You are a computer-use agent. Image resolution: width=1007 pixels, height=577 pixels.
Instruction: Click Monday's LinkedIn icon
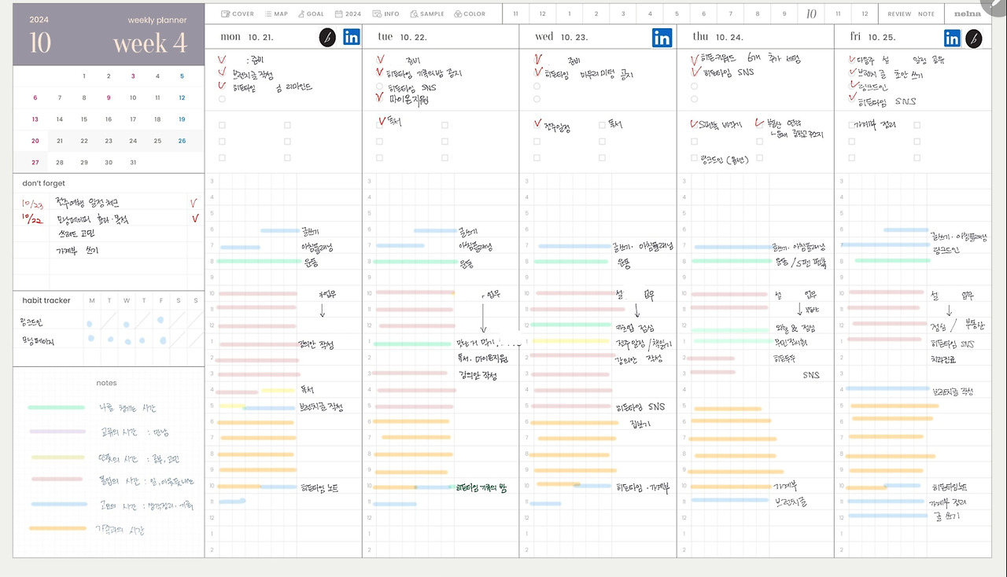point(351,37)
